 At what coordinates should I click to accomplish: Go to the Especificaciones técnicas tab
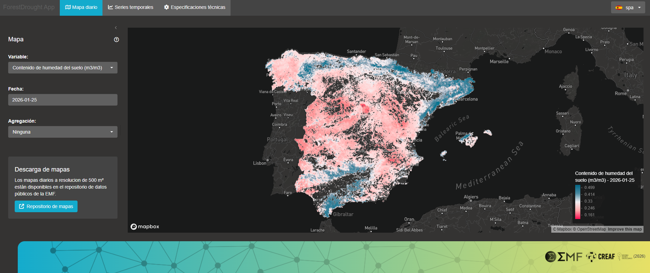pyautogui.click(x=194, y=8)
